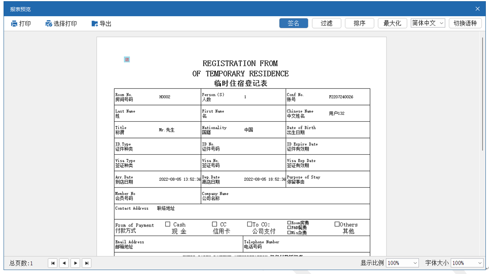Click account number F2207240026

coord(341,97)
